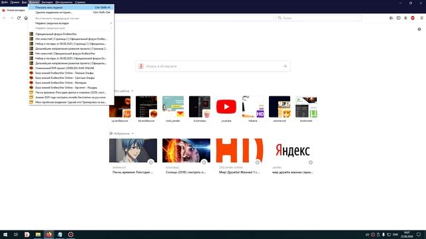426x239 pixels.
Task: Open the Справка menu
Action: (x=80, y=2)
